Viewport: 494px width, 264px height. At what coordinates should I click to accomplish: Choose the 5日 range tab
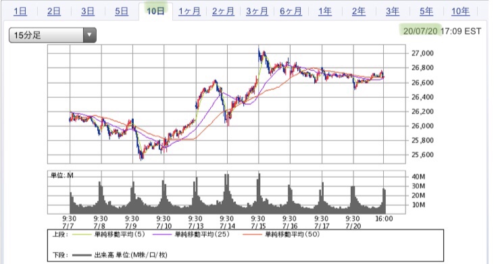(121, 11)
